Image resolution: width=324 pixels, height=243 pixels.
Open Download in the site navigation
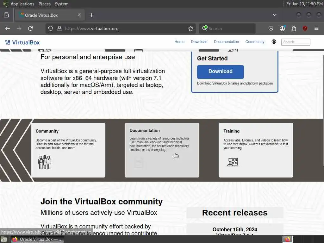click(x=199, y=42)
